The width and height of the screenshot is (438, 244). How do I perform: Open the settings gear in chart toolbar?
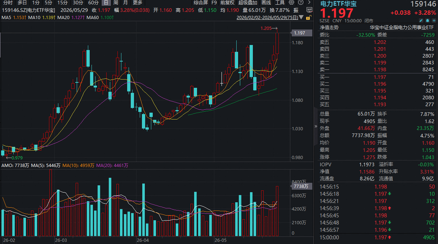click(292, 3)
